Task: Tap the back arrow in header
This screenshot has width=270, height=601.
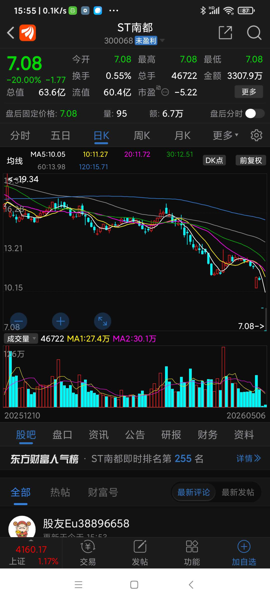Action: [10, 33]
